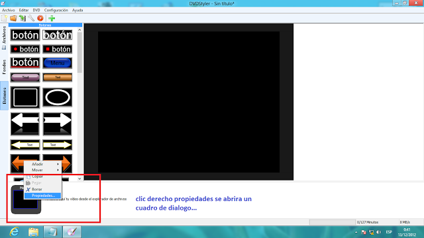Image resolution: width=424 pixels, height=238 pixels.
Task: Expand the Añadir submenu in context menu
Action: 42,164
